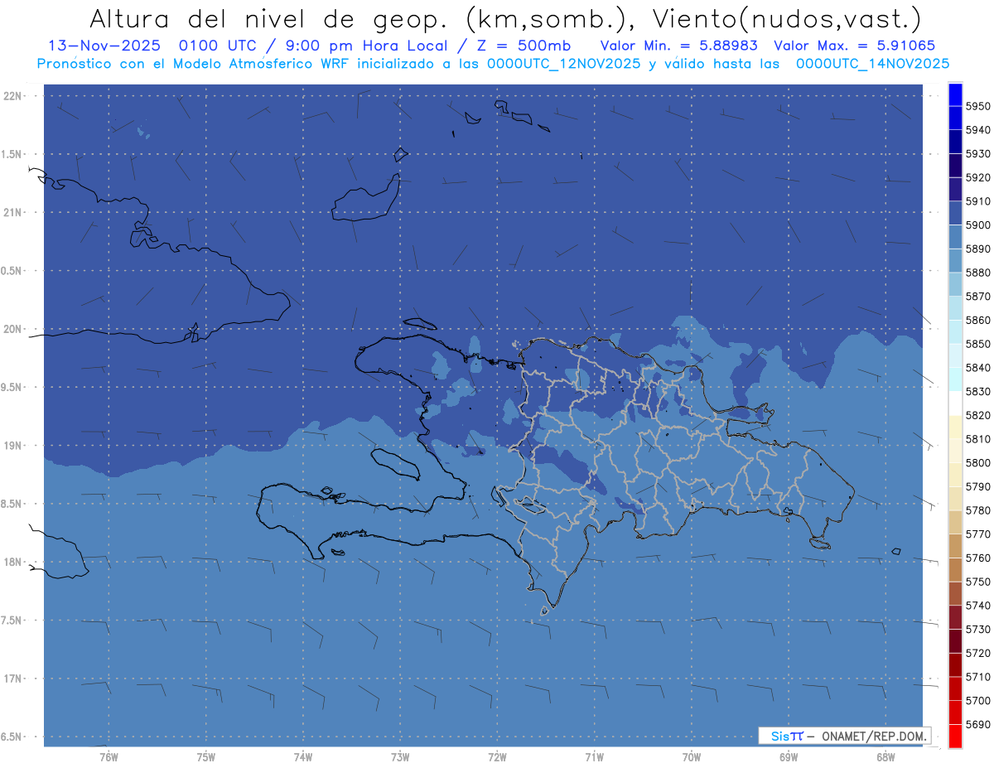Click the '69W' longitude label
This screenshot has width=994, height=768.
(x=789, y=757)
